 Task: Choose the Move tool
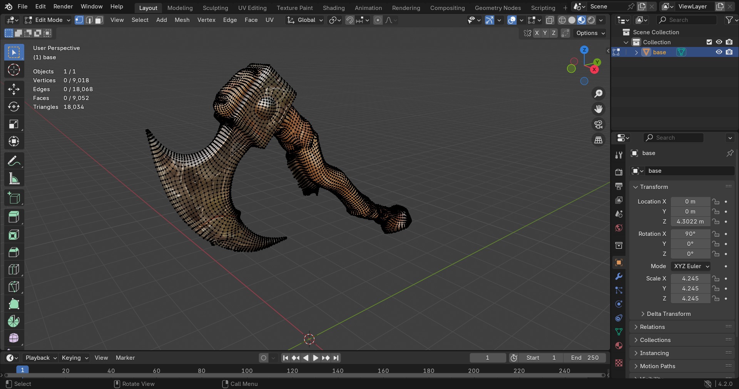point(14,89)
